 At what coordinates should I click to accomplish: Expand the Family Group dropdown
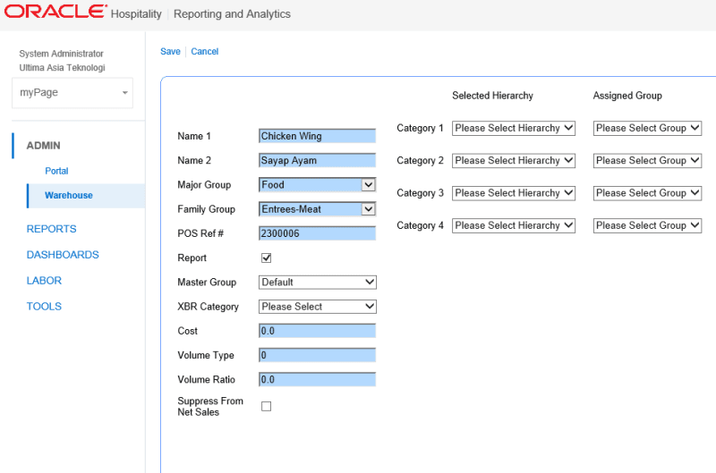(x=318, y=209)
